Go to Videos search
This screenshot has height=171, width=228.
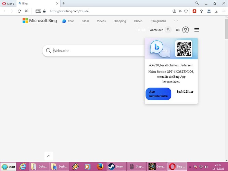(101, 21)
